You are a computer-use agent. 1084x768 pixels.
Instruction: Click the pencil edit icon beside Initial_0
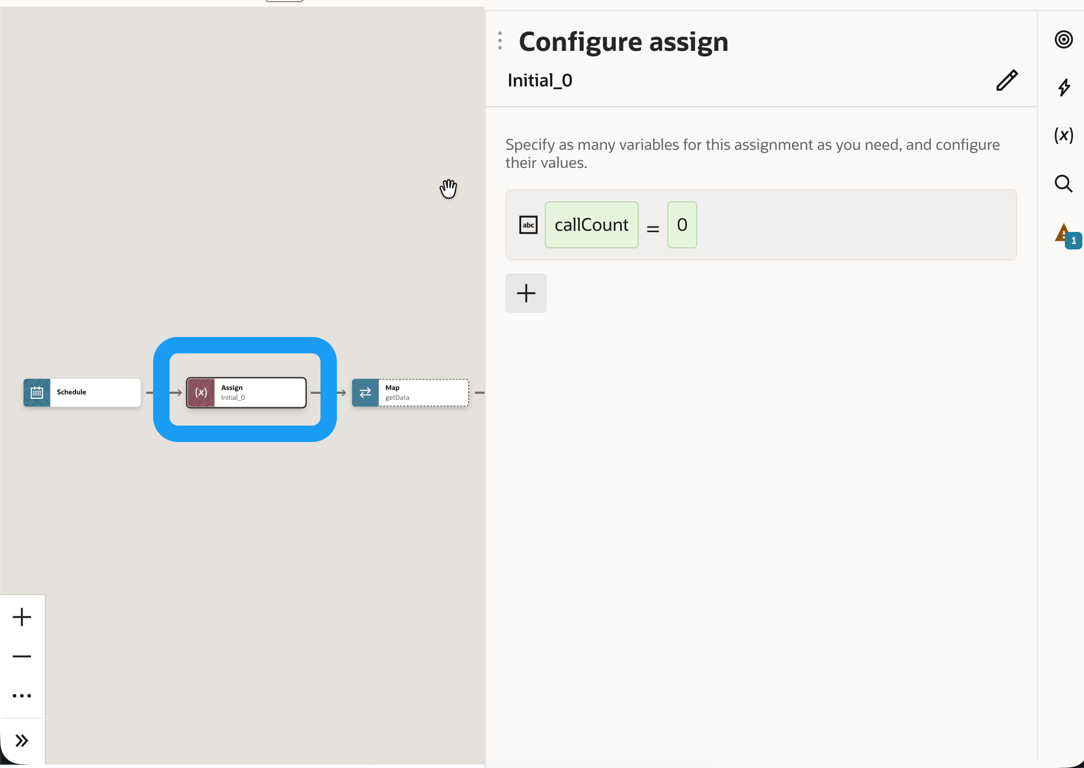click(1006, 80)
